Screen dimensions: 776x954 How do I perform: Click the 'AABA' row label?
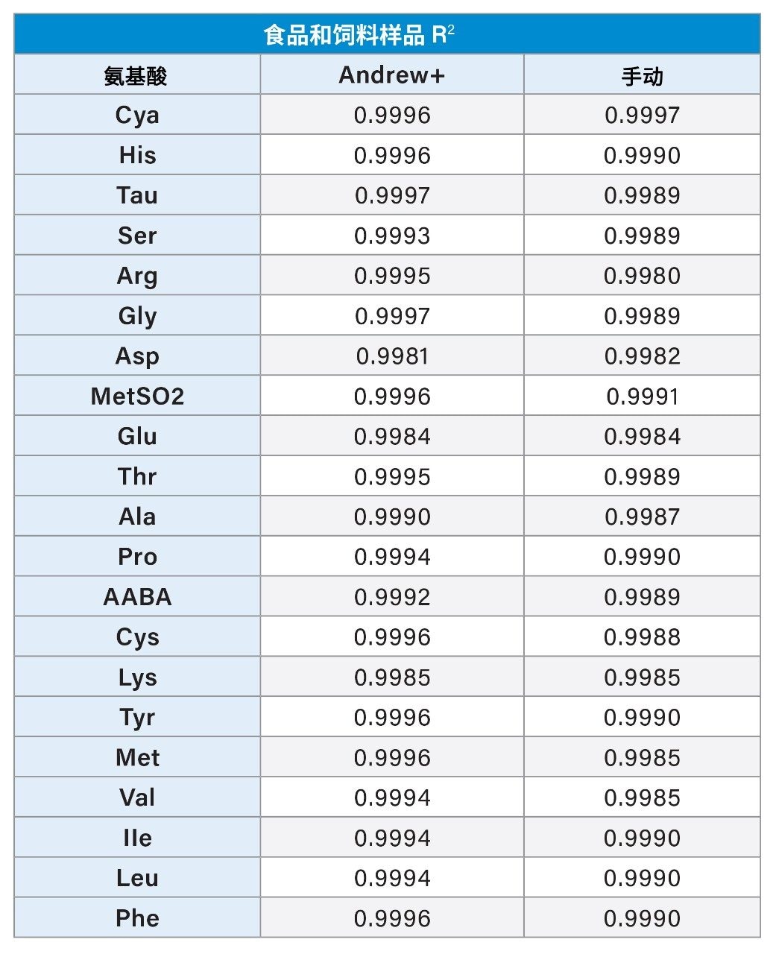tap(137, 598)
